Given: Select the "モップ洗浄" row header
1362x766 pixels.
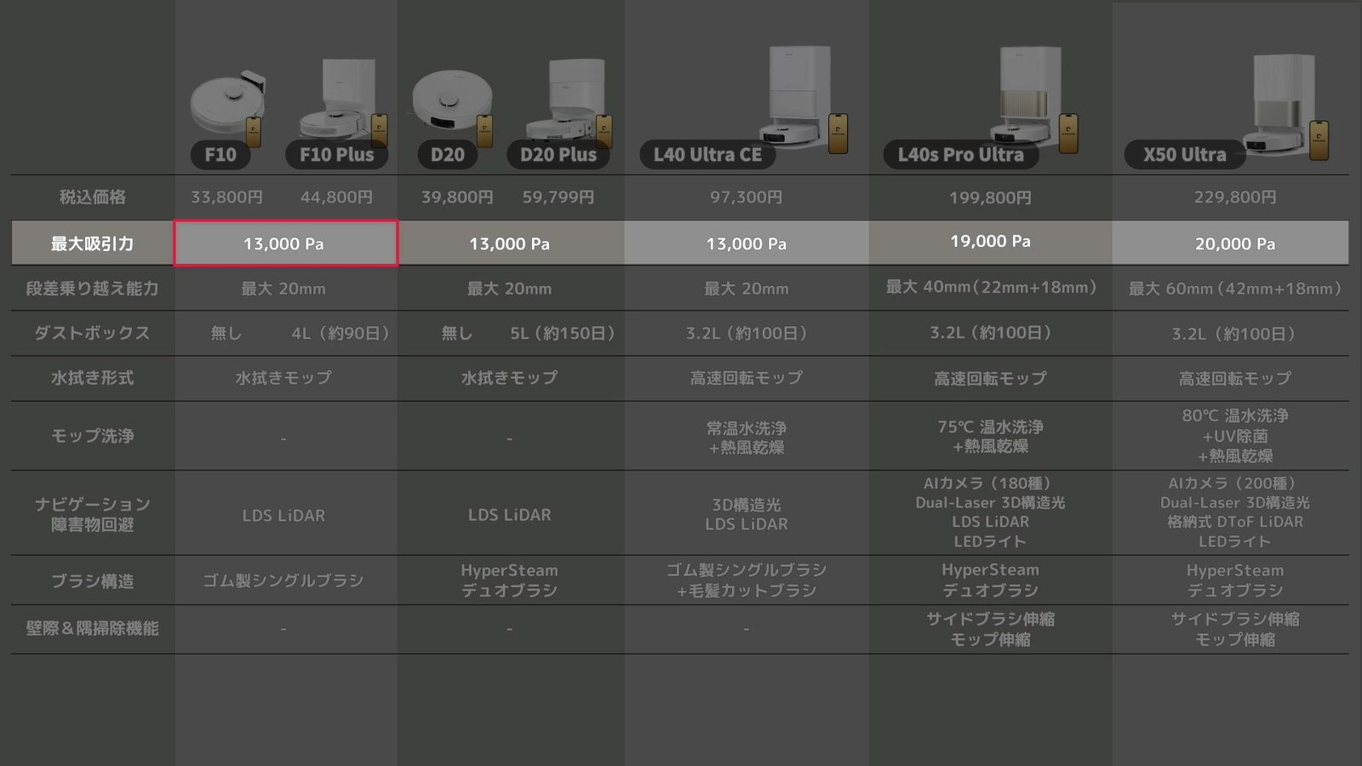Looking at the screenshot, I should 93,436.
